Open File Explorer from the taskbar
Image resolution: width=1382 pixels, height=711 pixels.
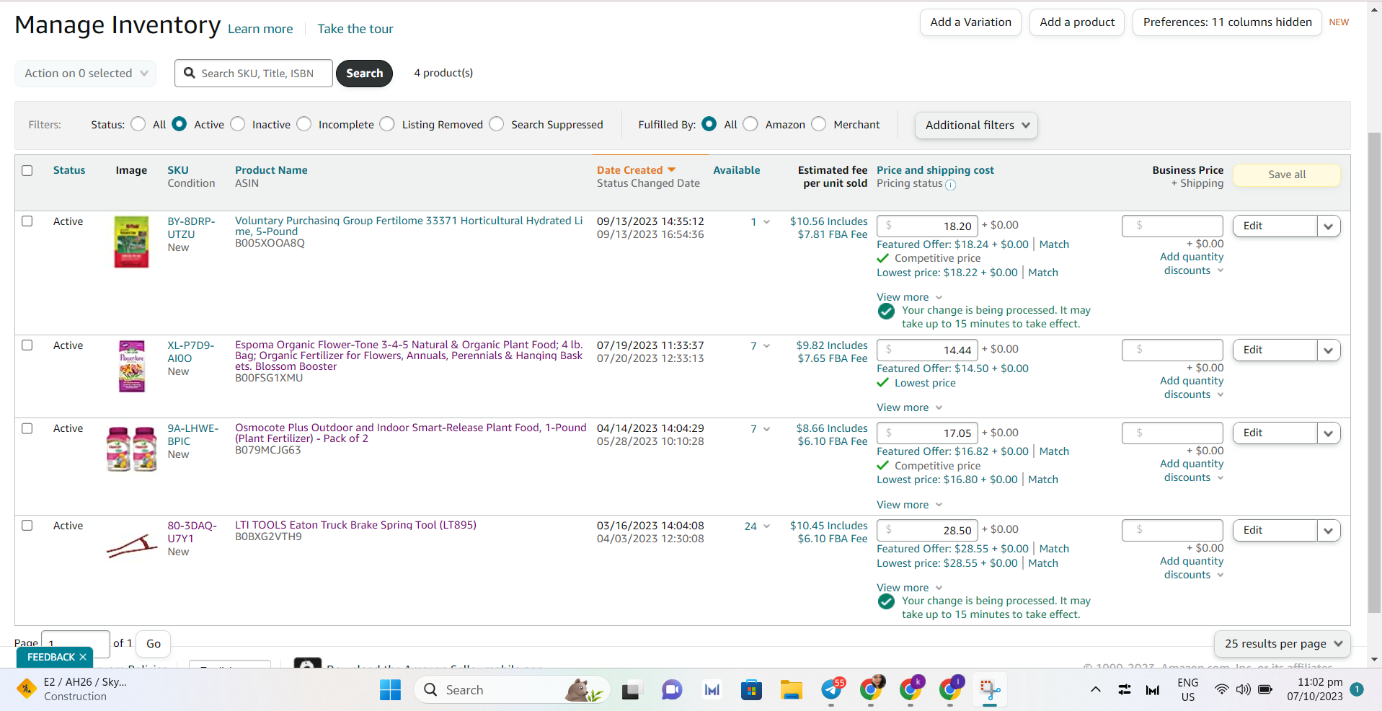pos(791,690)
